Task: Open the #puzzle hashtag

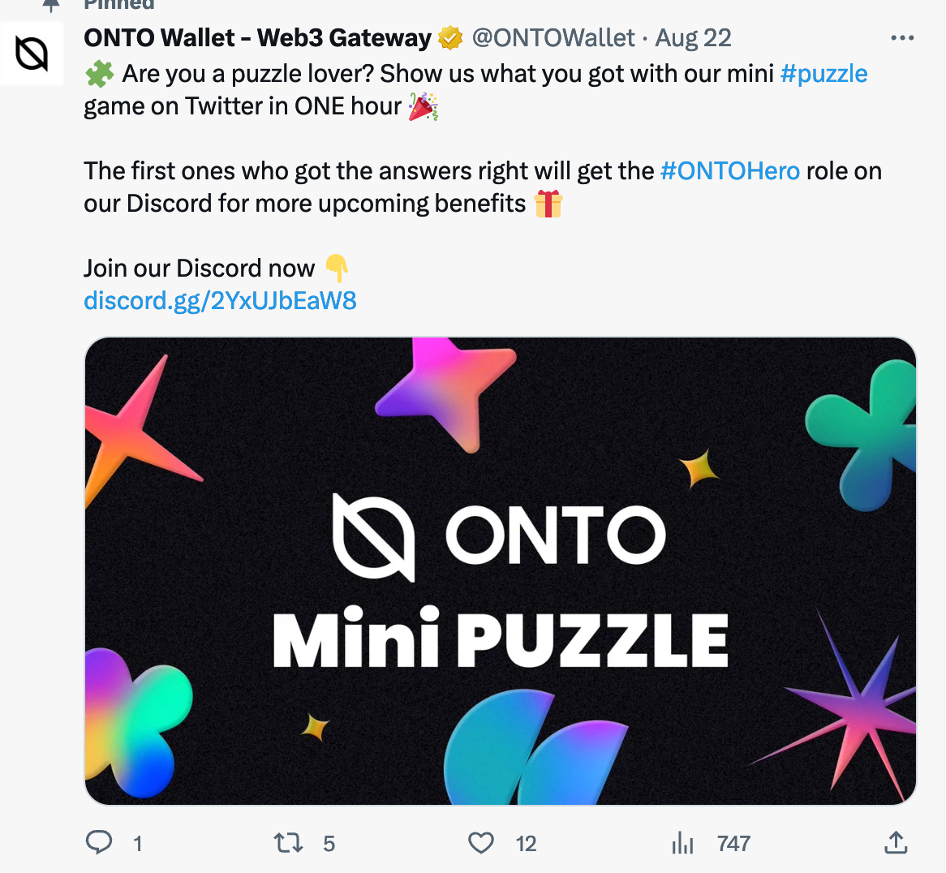Action: (x=823, y=74)
